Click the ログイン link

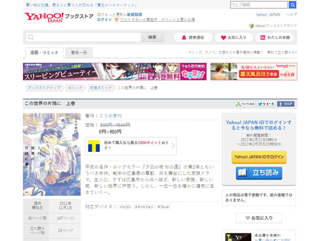point(104,20)
